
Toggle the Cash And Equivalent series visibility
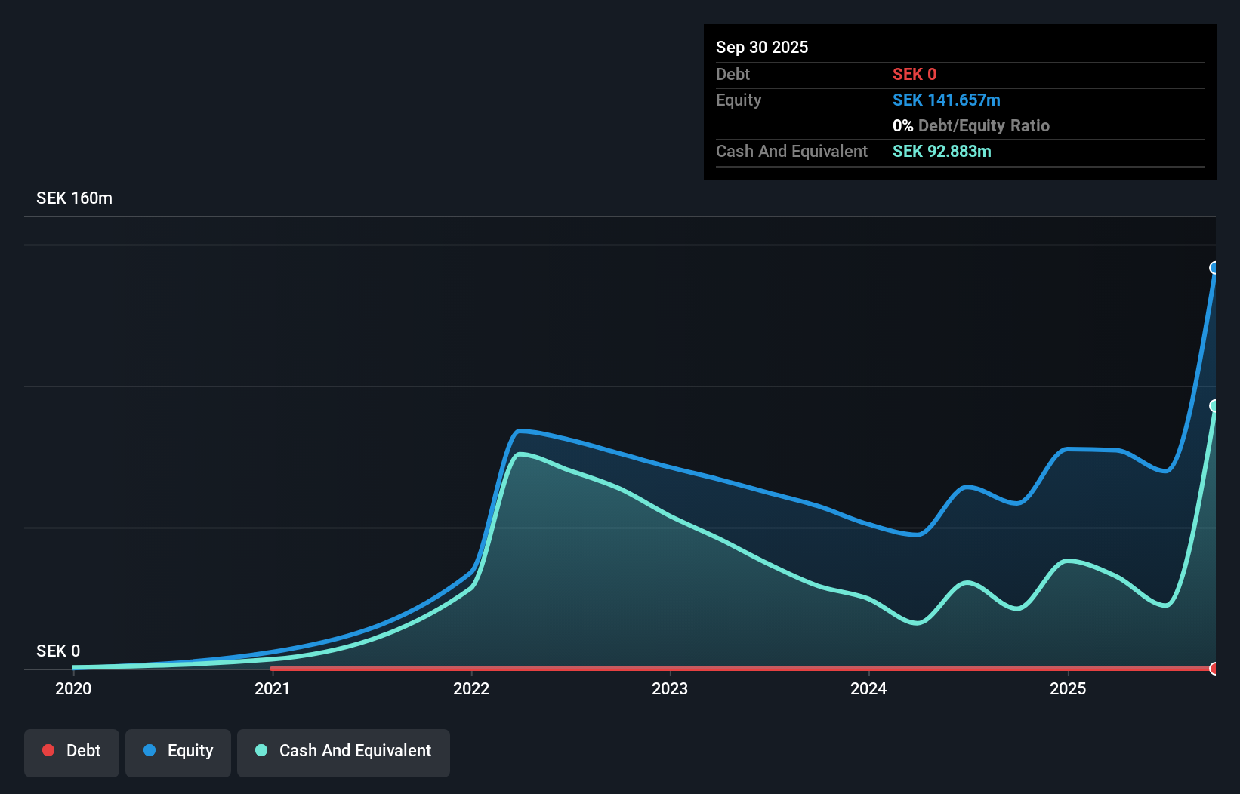tap(344, 750)
